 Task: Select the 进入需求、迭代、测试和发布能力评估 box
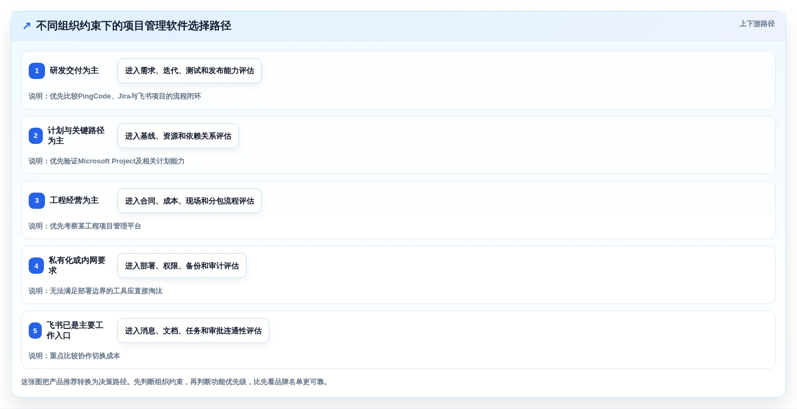[190, 71]
